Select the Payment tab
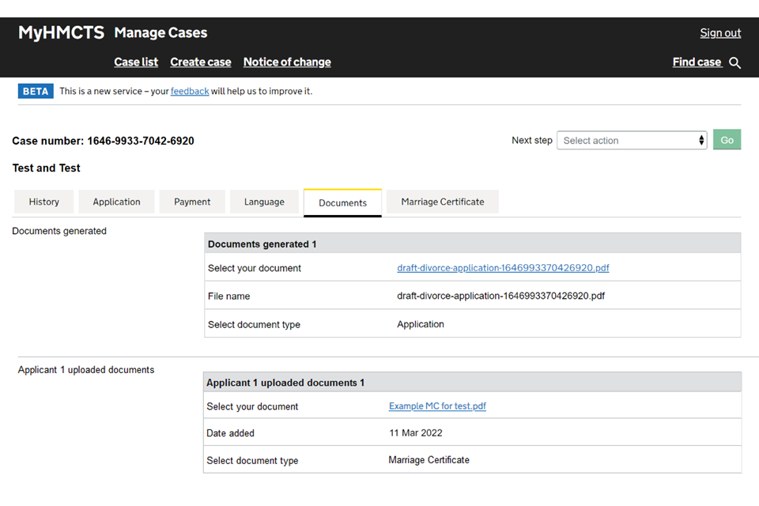This screenshot has height=506, width=759. (x=192, y=202)
